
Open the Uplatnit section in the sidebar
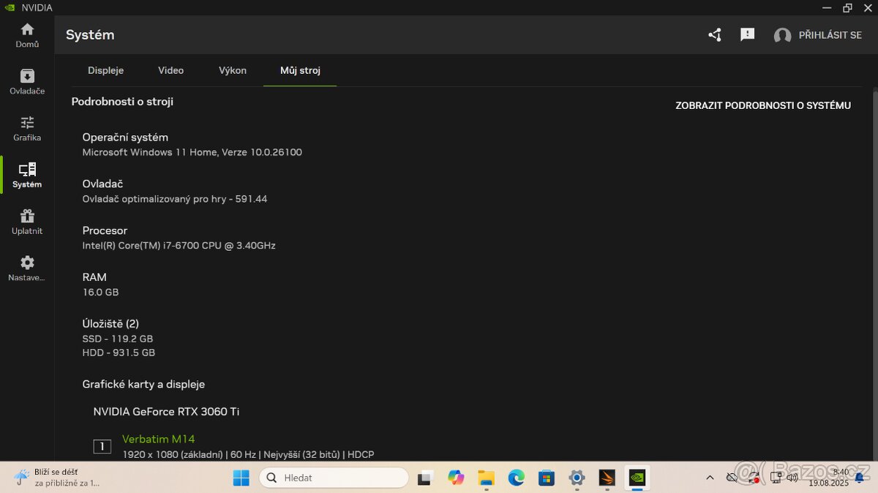tap(27, 221)
